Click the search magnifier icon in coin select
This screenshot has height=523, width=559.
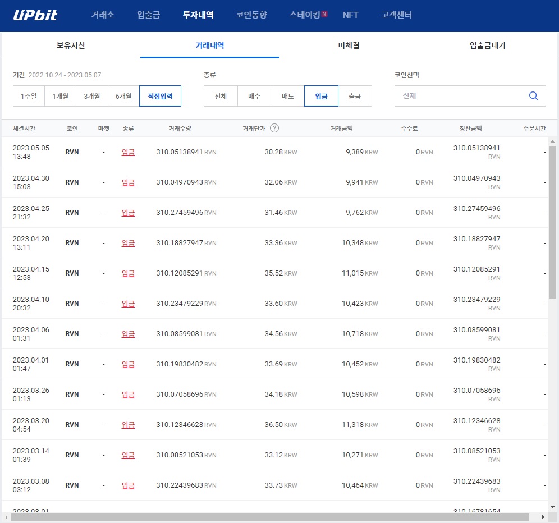coord(533,96)
